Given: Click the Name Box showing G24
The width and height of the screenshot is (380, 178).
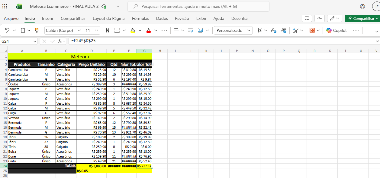Looking at the screenshot, I should tap(16, 41).
